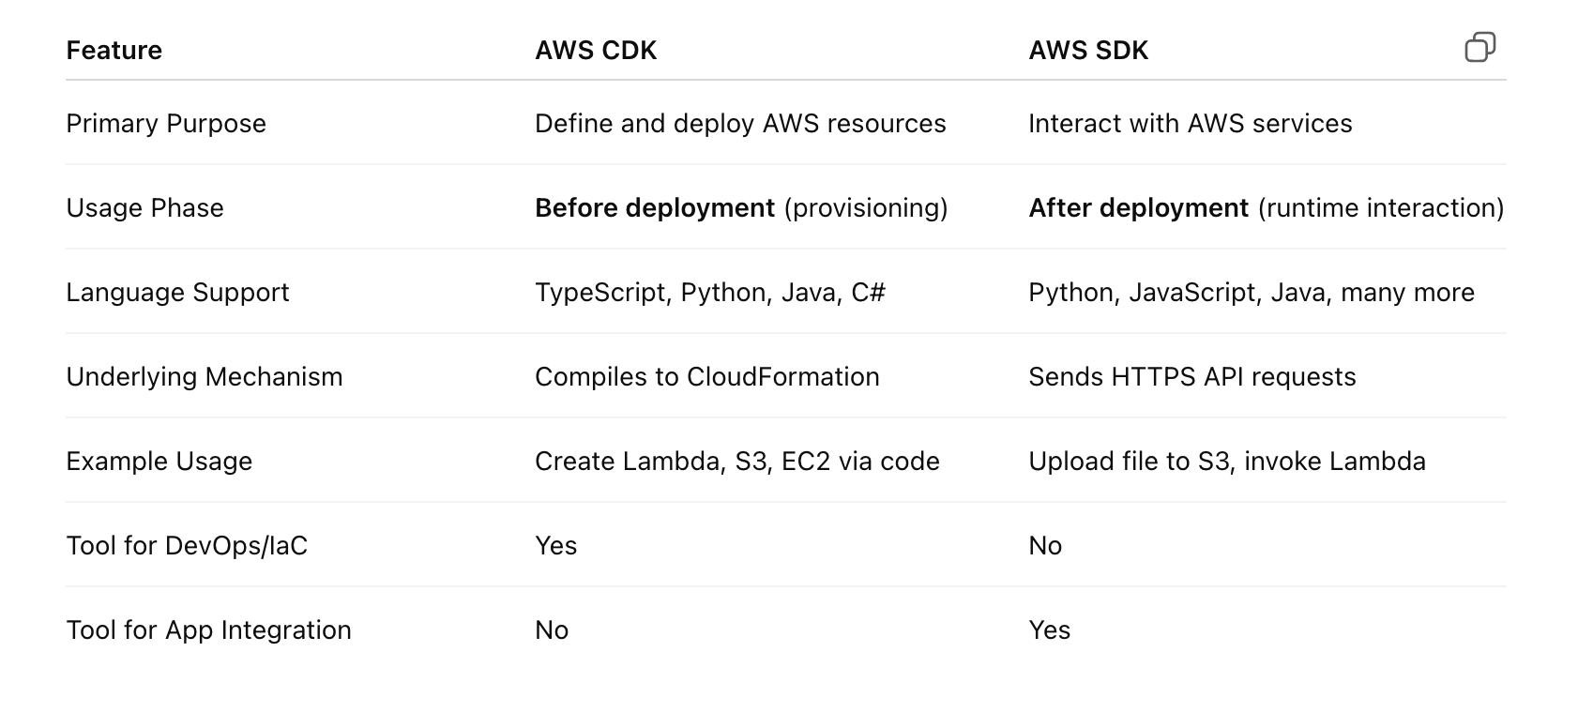Select the Primary Purpose row label

click(166, 124)
